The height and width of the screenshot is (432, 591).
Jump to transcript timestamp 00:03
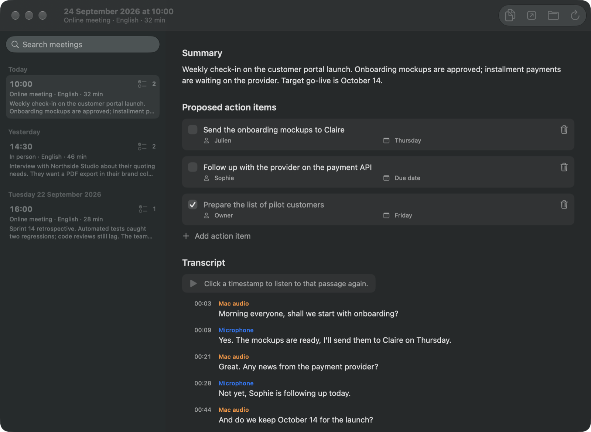click(x=203, y=304)
